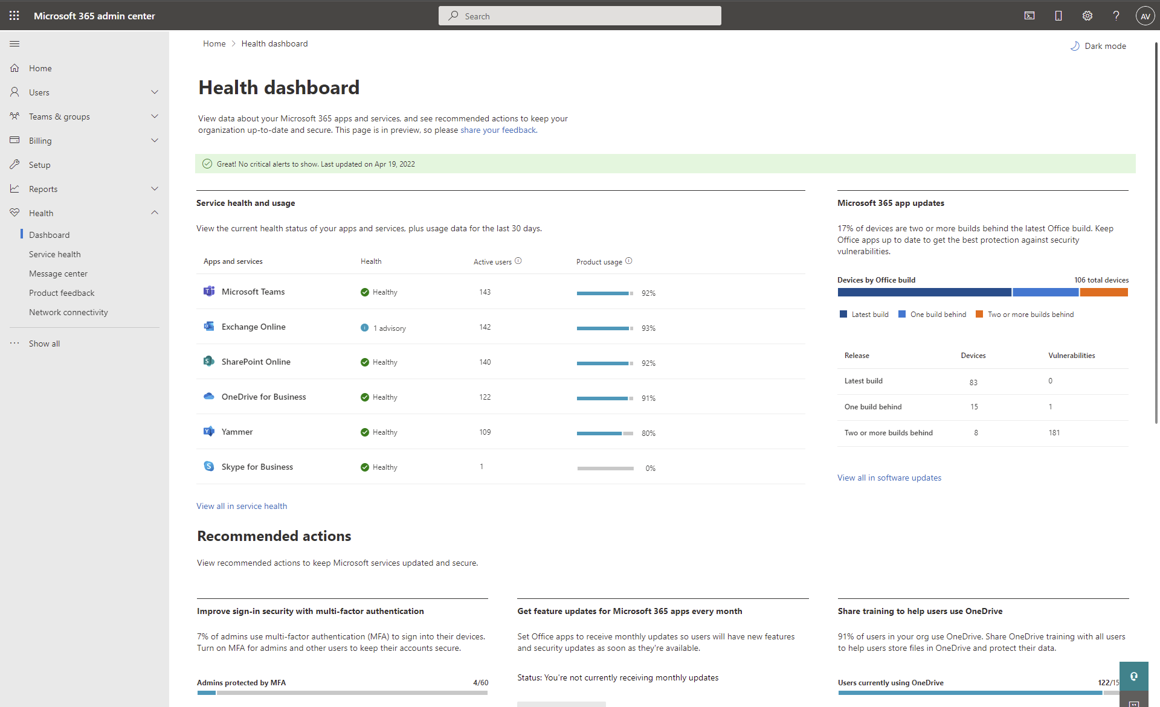Toggle Dark mode on
1160x707 pixels.
point(1097,45)
